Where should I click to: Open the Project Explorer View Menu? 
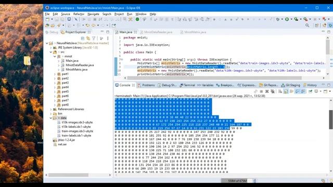click(108, 38)
